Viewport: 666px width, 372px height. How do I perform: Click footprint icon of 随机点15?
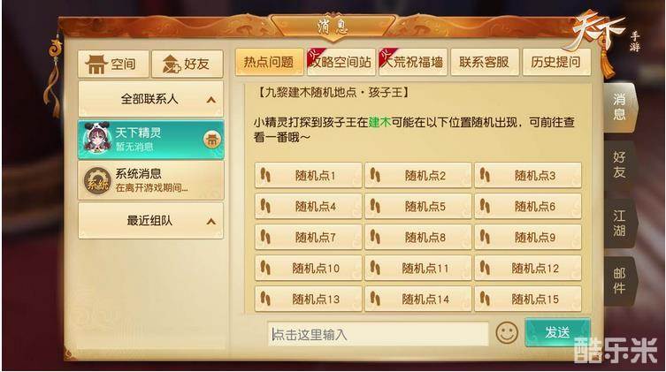tap(485, 298)
